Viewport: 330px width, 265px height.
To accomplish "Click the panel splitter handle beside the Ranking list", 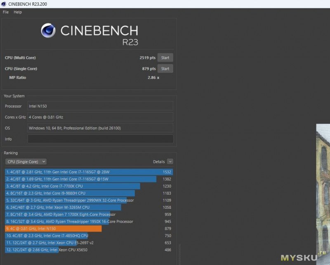I will pyautogui.click(x=180, y=254).
